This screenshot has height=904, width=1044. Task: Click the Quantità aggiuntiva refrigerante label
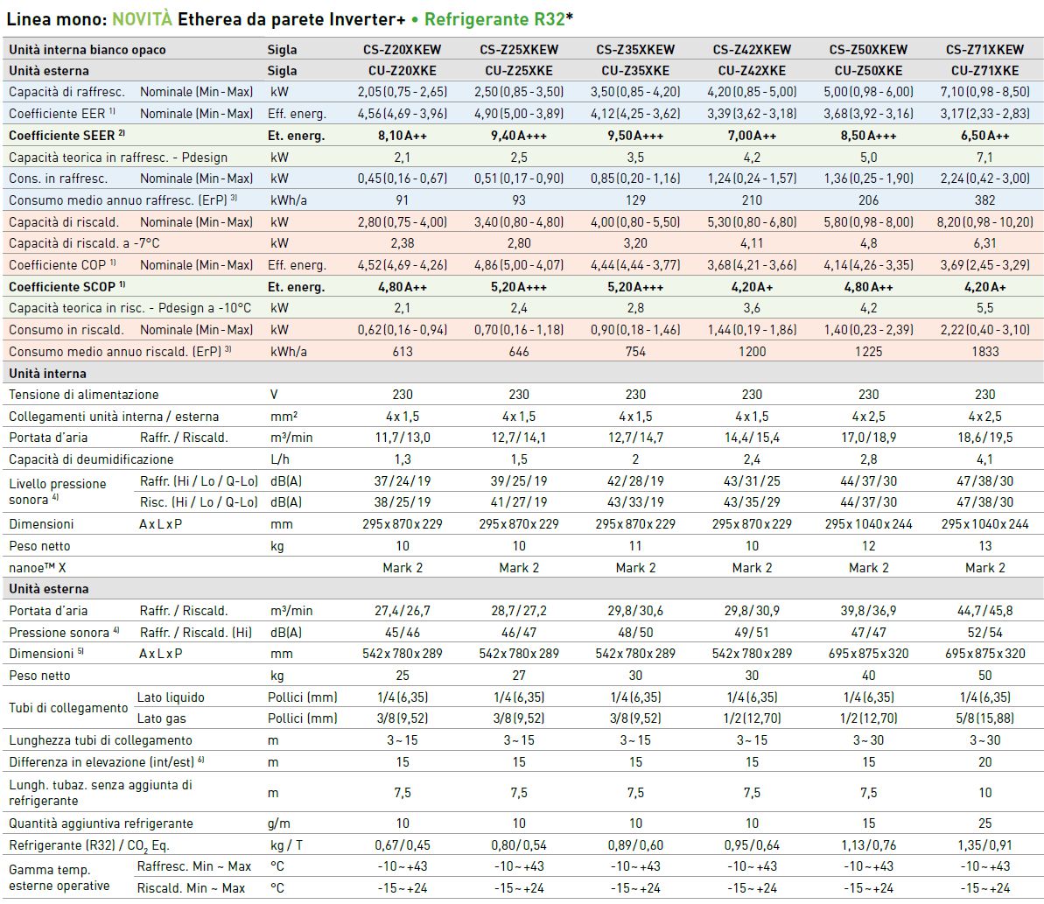[x=101, y=823]
